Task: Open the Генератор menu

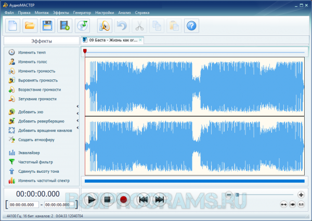Action: click(x=82, y=12)
